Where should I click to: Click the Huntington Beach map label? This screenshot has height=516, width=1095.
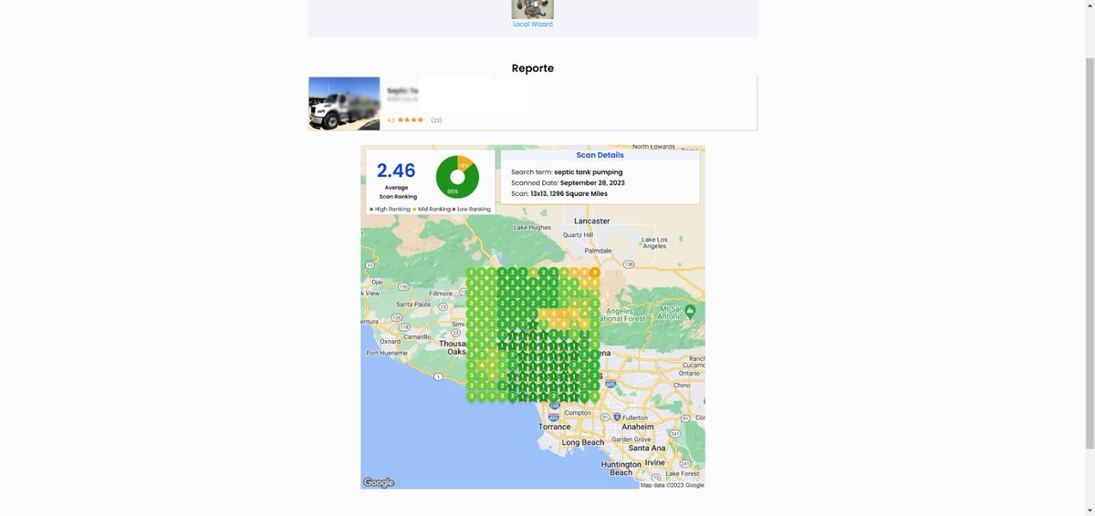coord(621,468)
